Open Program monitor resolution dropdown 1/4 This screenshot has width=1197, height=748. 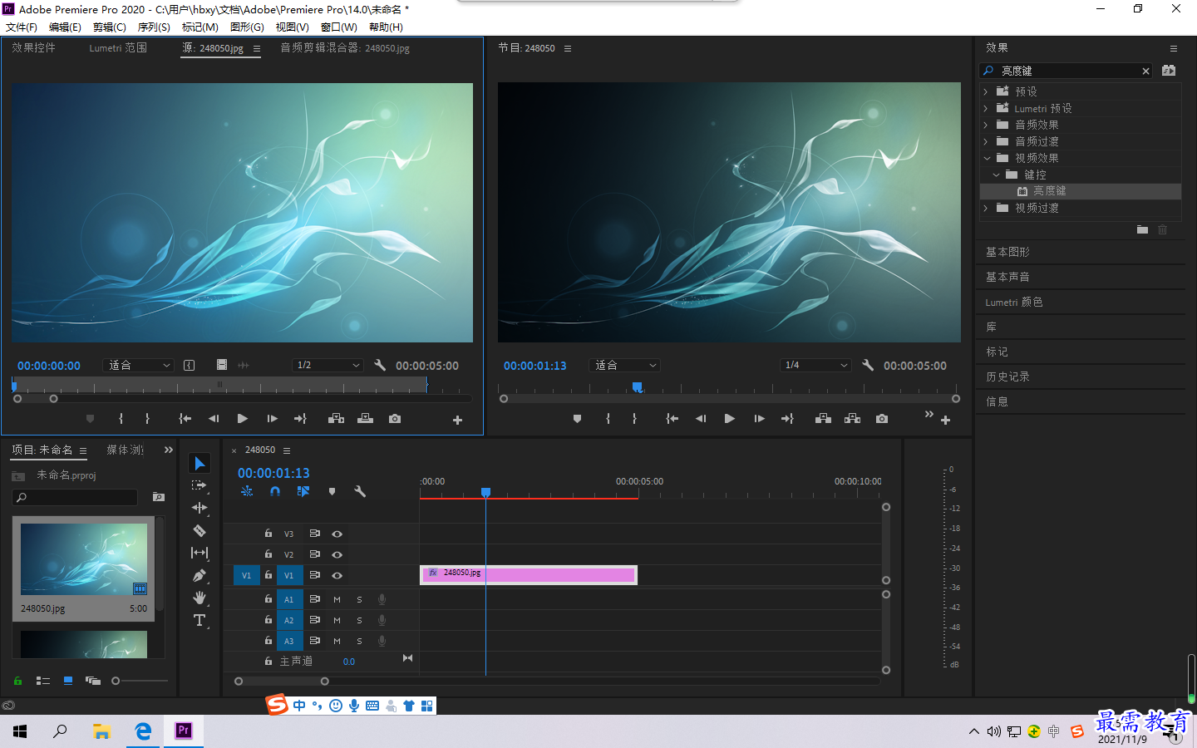[815, 365]
